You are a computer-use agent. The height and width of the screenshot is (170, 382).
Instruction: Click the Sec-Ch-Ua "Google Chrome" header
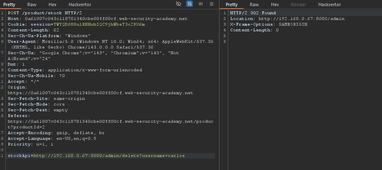pyautogui.click(x=93, y=56)
